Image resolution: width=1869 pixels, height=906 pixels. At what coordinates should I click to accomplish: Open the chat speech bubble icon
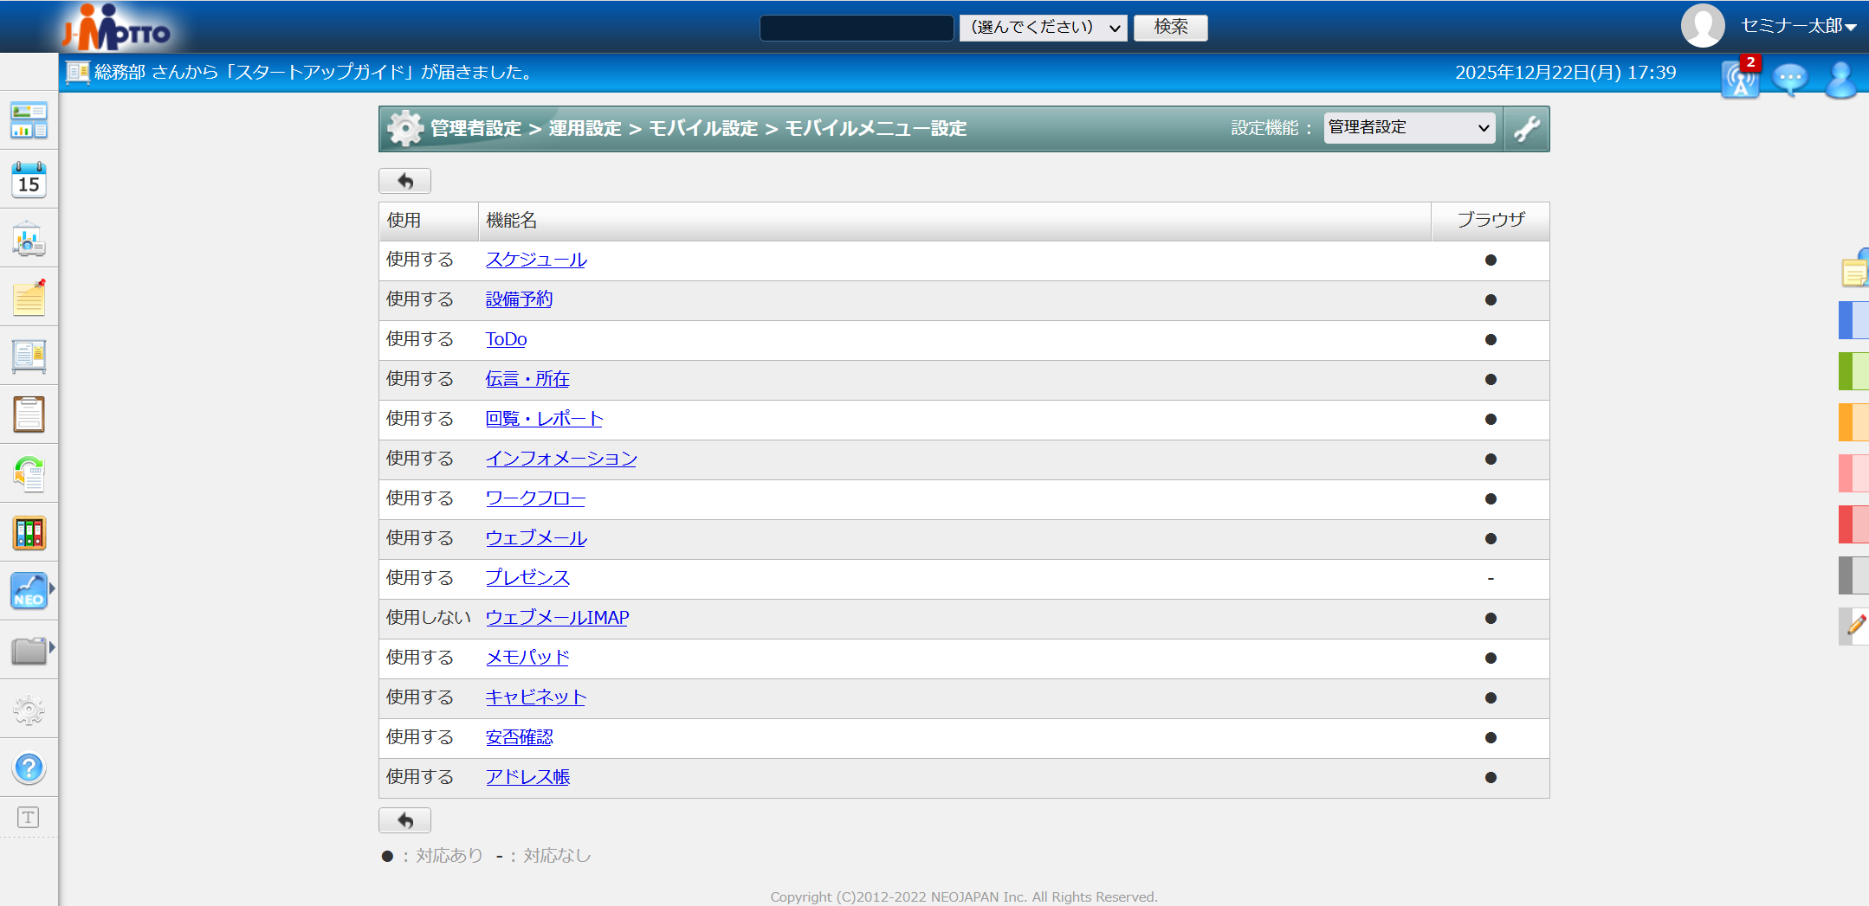pos(1789,80)
